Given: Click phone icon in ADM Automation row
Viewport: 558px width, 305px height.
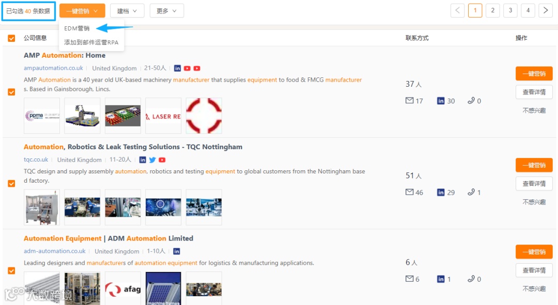Looking at the screenshot, I should (471, 279).
